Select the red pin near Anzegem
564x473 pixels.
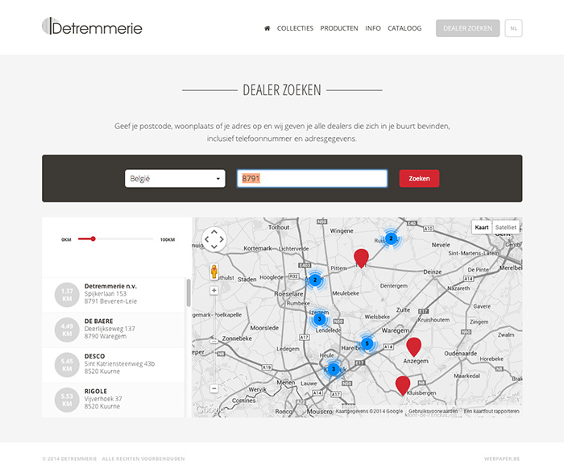coord(413,347)
